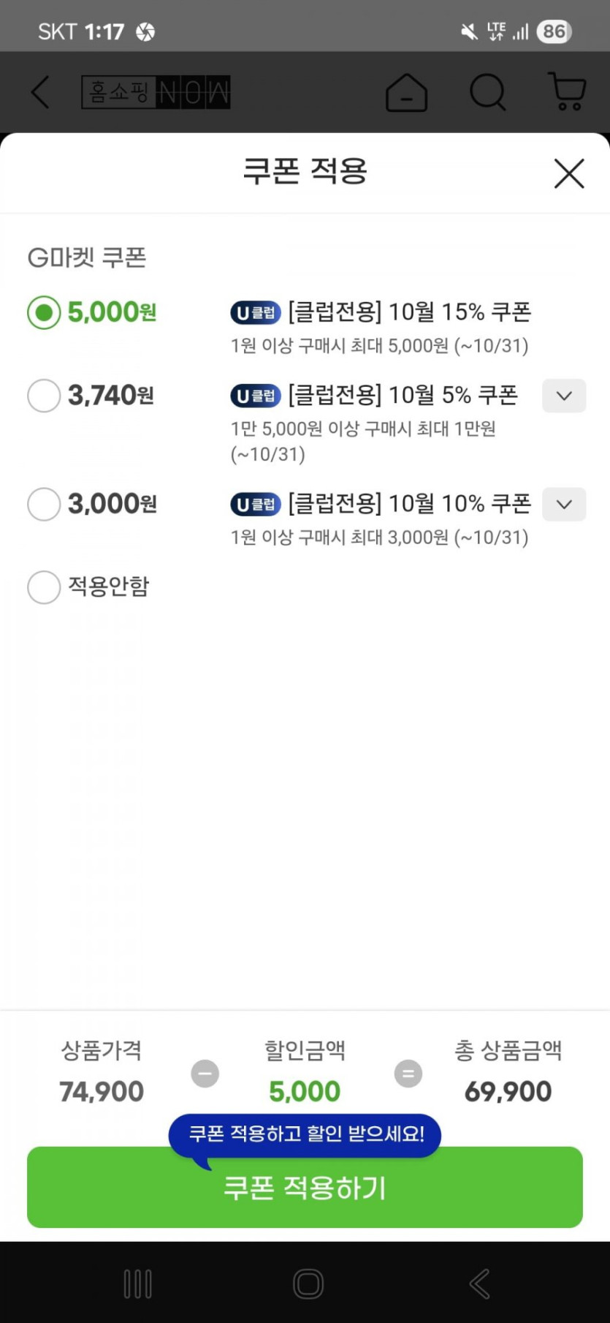Select the 3,740원 coupon radio button

44,396
